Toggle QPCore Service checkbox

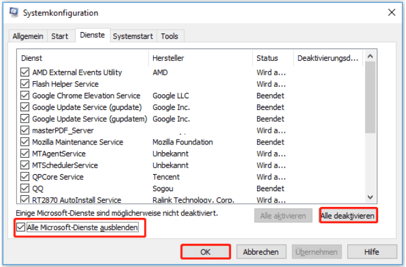25,177
